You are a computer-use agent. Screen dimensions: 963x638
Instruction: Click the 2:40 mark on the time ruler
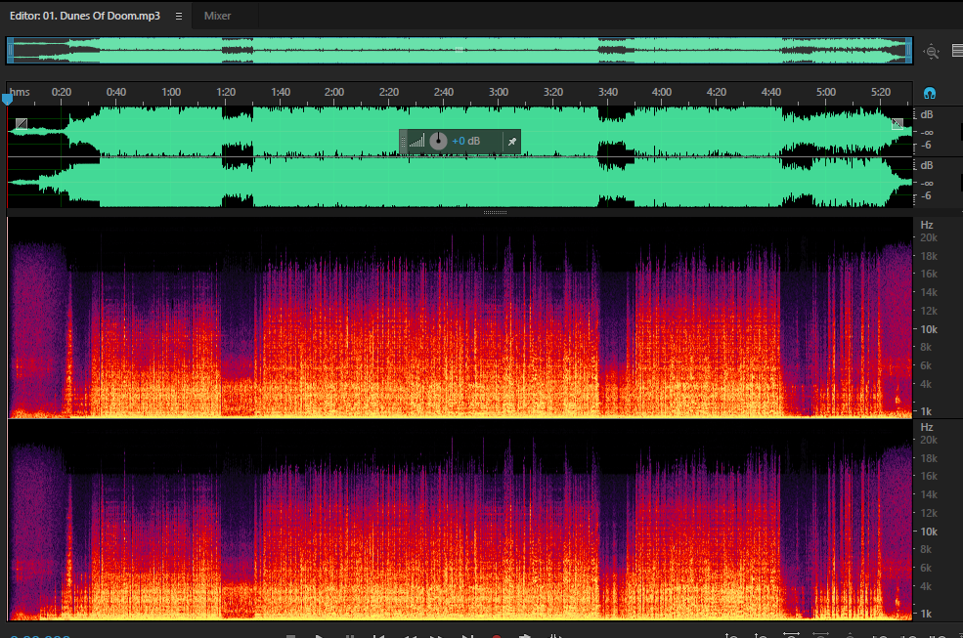444,92
